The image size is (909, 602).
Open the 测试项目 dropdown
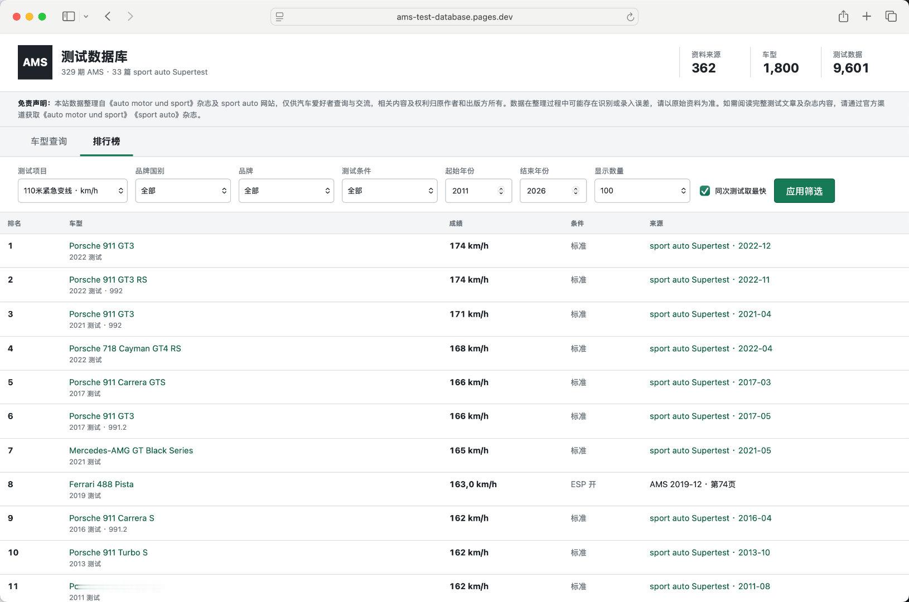[72, 191]
